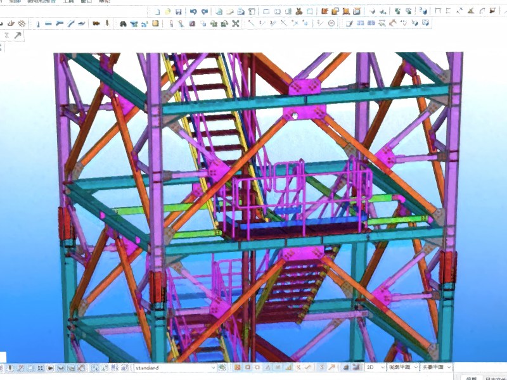Click the diagonal arrow icon below the toolbar
507x380 pixels.
(18, 35)
